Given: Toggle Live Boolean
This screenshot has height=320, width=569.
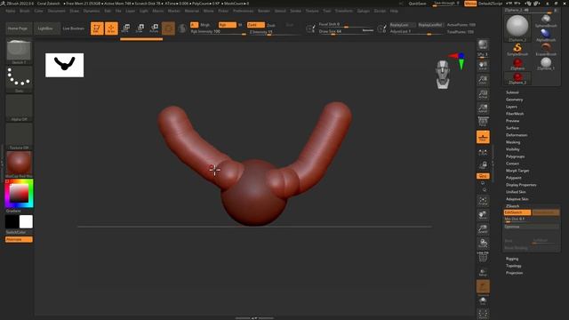Looking at the screenshot, I should (73, 28).
